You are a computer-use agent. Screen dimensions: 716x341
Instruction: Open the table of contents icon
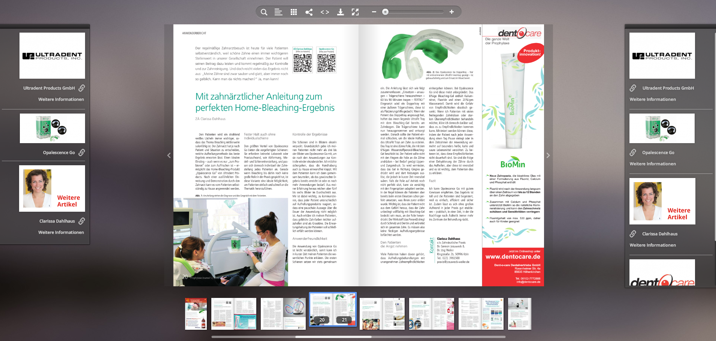278,12
